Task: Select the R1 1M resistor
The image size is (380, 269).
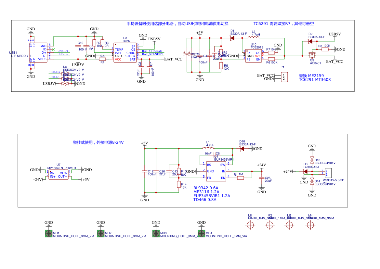Action: pos(241,178)
